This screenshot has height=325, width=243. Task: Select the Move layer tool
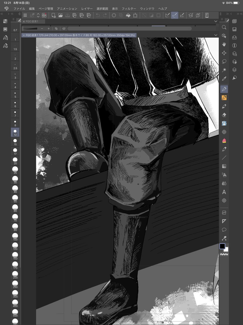click(x=224, y=53)
